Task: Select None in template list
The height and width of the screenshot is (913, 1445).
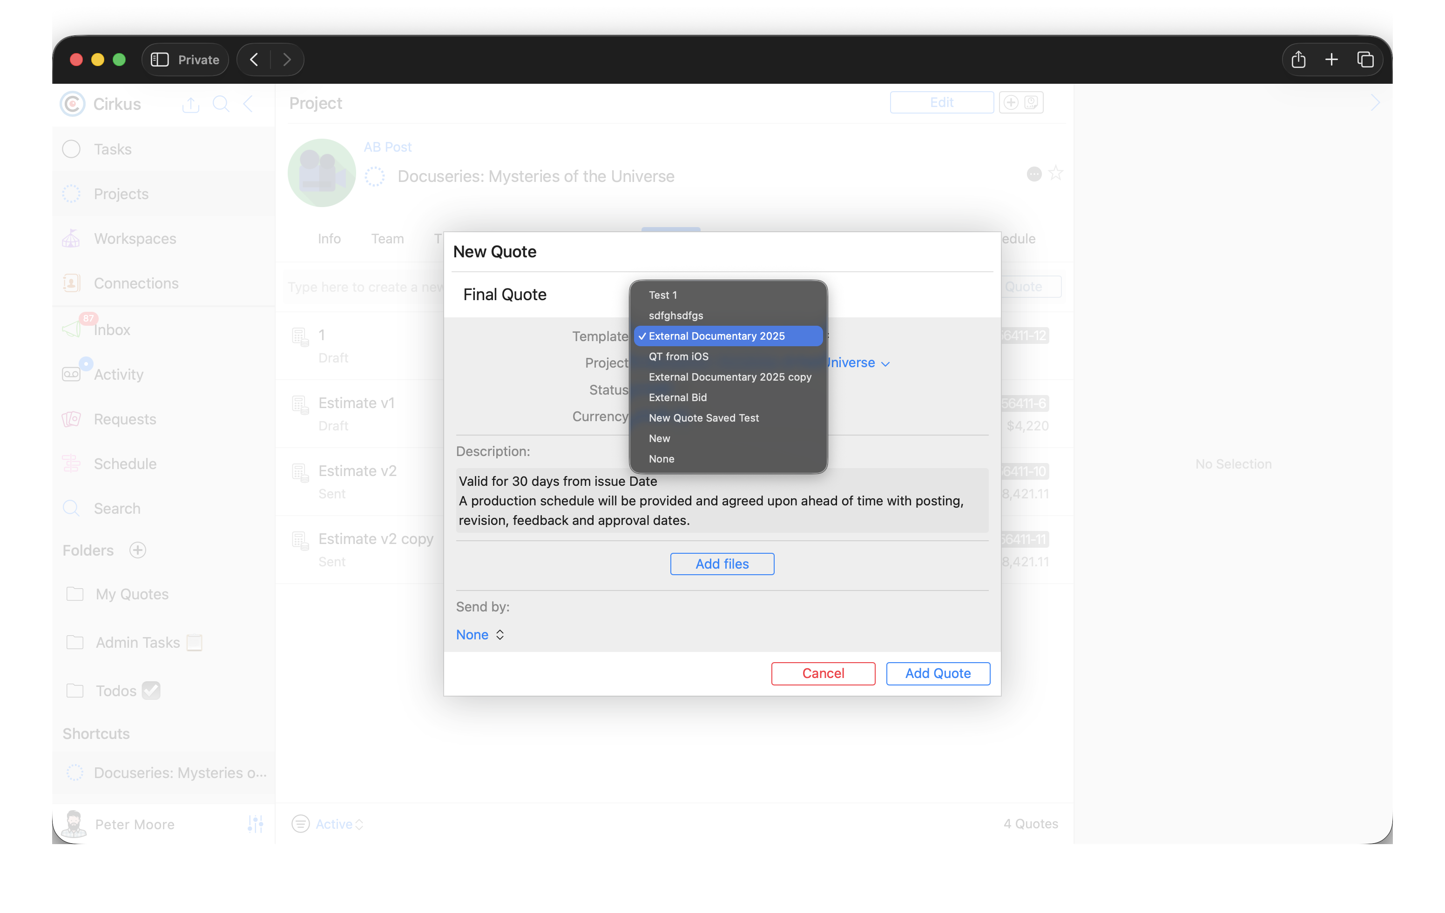Action: coord(662,459)
